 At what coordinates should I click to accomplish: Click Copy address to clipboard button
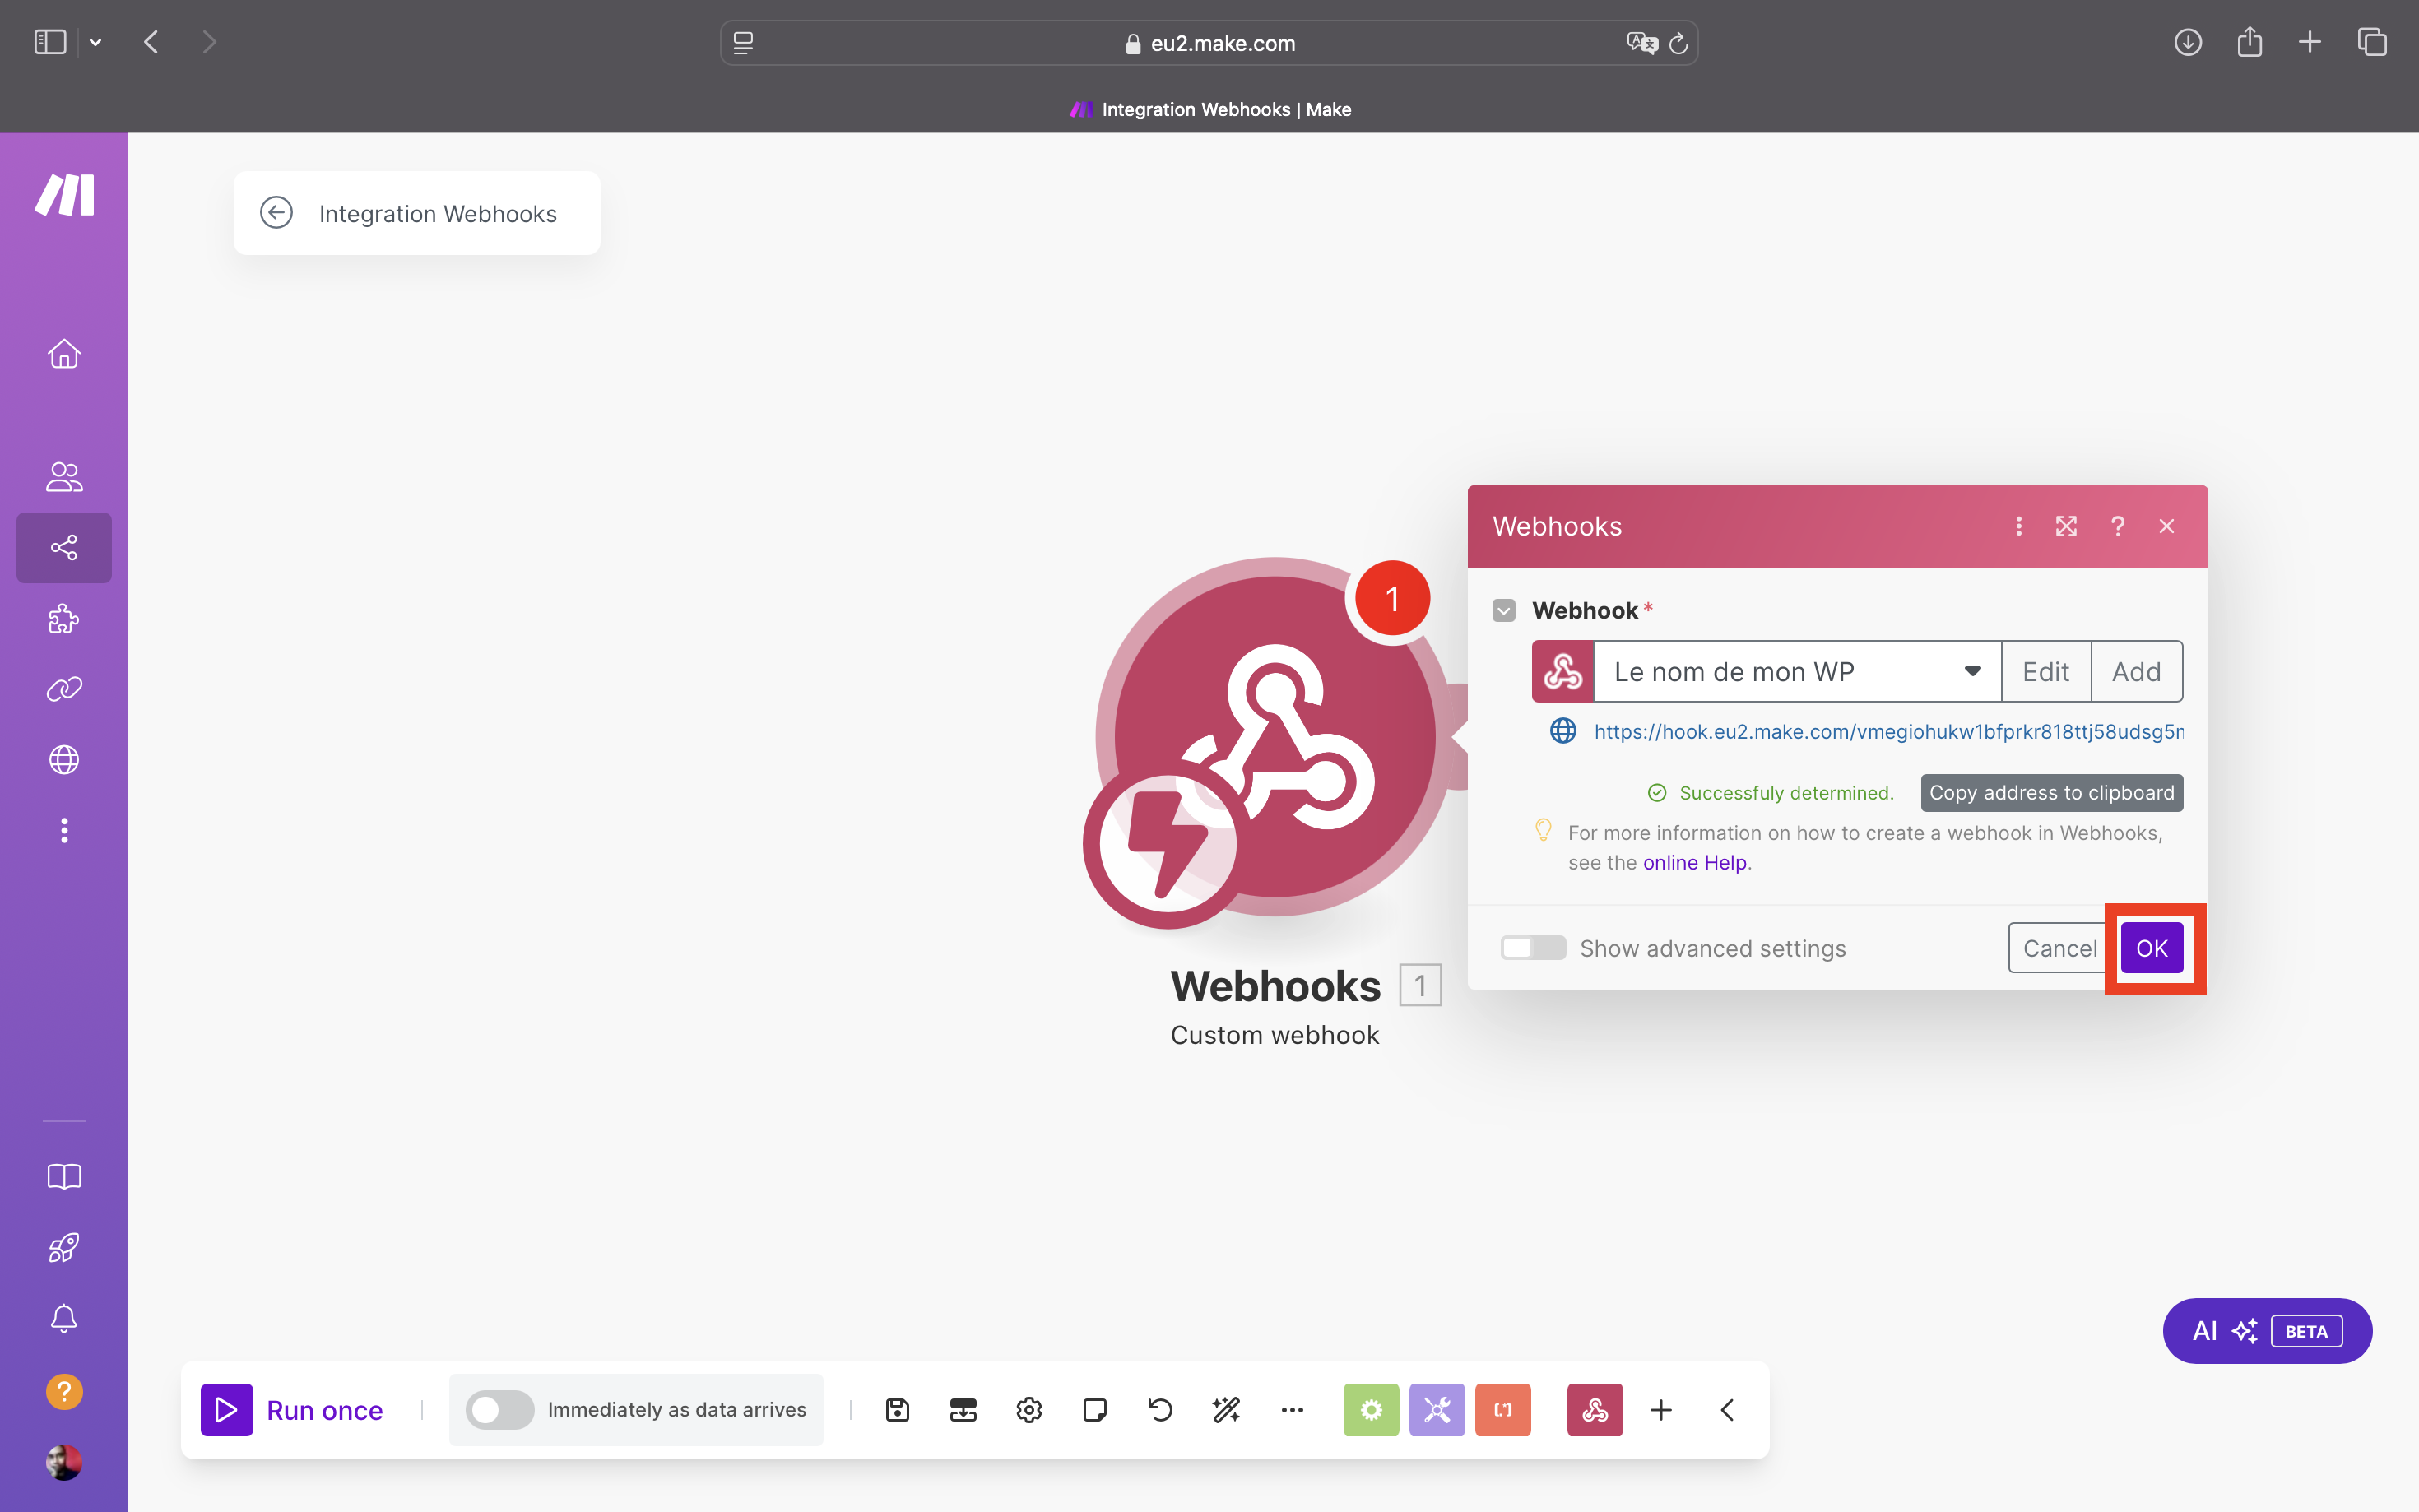click(x=2051, y=792)
